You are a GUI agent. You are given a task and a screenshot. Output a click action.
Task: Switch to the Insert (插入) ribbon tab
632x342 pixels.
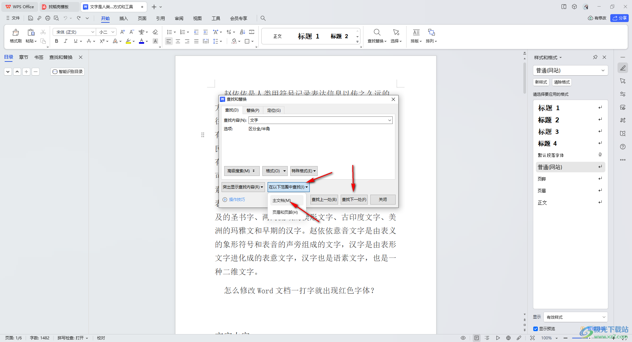(x=123, y=18)
